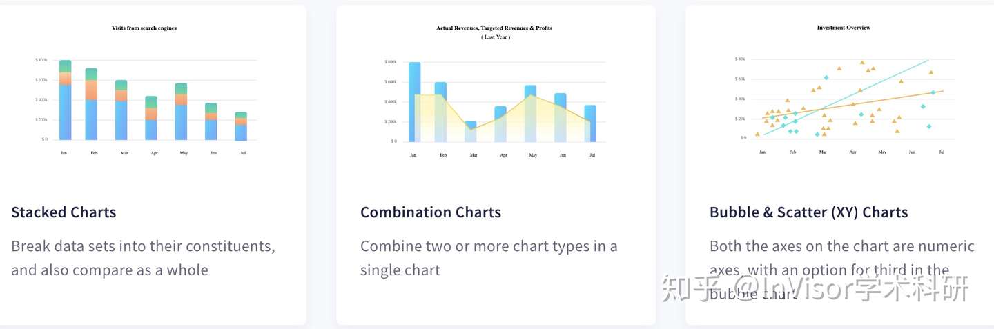Select the Feb stacked bar in Visits chart
Screen dimensions: 994x329
click(x=91, y=104)
